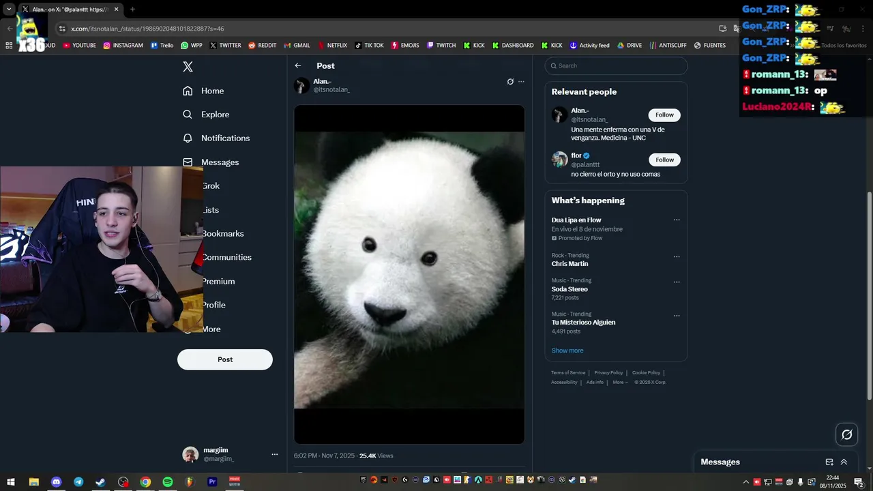Screen dimensions: 873x491
Task: Open the TWITCH bookmark
Action: click(441, 46)
